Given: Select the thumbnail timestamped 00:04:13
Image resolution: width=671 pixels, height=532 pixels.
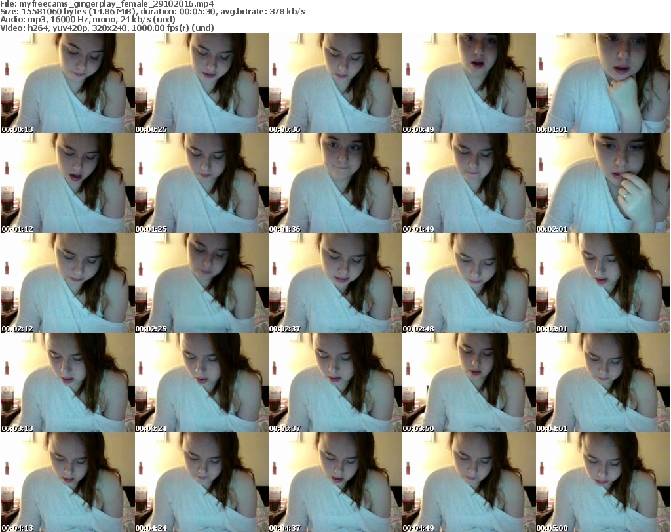Looking at the screenshot, I should coord(68,482).
